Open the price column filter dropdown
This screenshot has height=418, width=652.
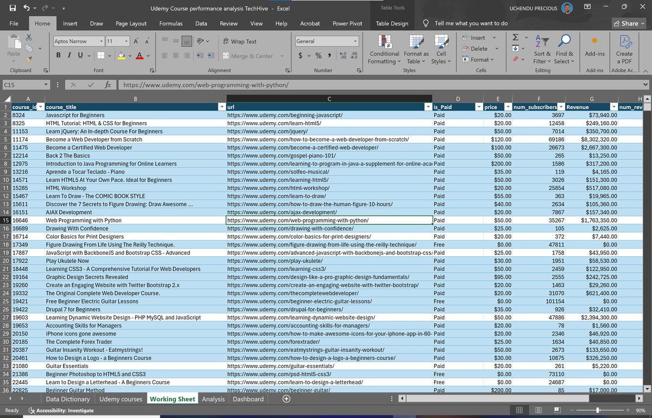click(507, 107)
